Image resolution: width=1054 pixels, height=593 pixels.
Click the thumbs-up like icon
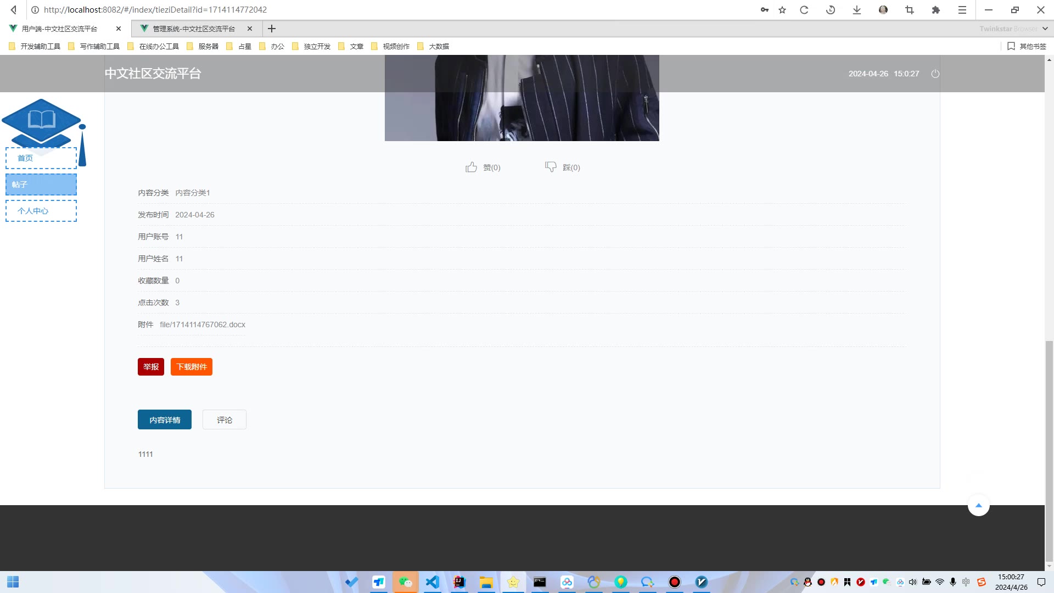[x=471, y=167]
